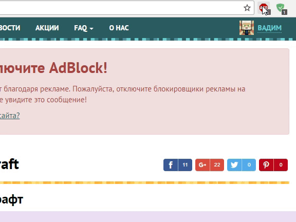The width and height of the screenshot is (296, 222).
Task: Open the ВАДИМ user profile link
Action: pyautogui.click(x=270, y=28)
